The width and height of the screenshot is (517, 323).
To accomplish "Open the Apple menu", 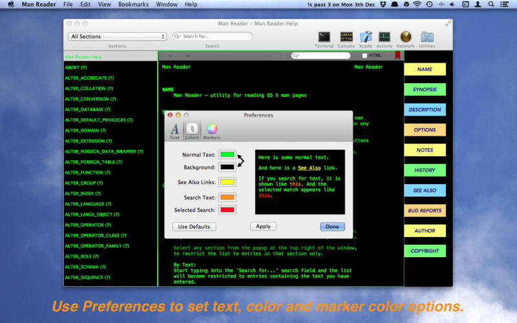I will coord(11,5).
